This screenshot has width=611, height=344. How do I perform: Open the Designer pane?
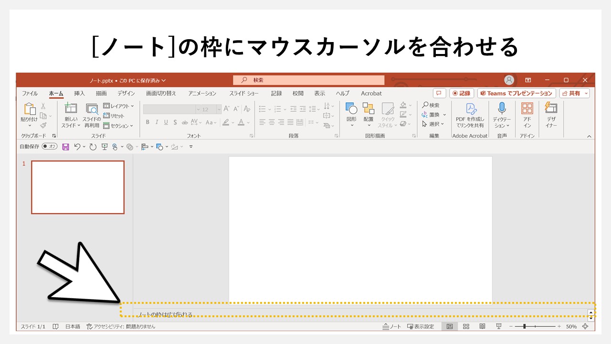(551, 117)
